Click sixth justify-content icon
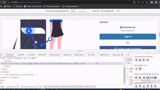 point(155,86)
